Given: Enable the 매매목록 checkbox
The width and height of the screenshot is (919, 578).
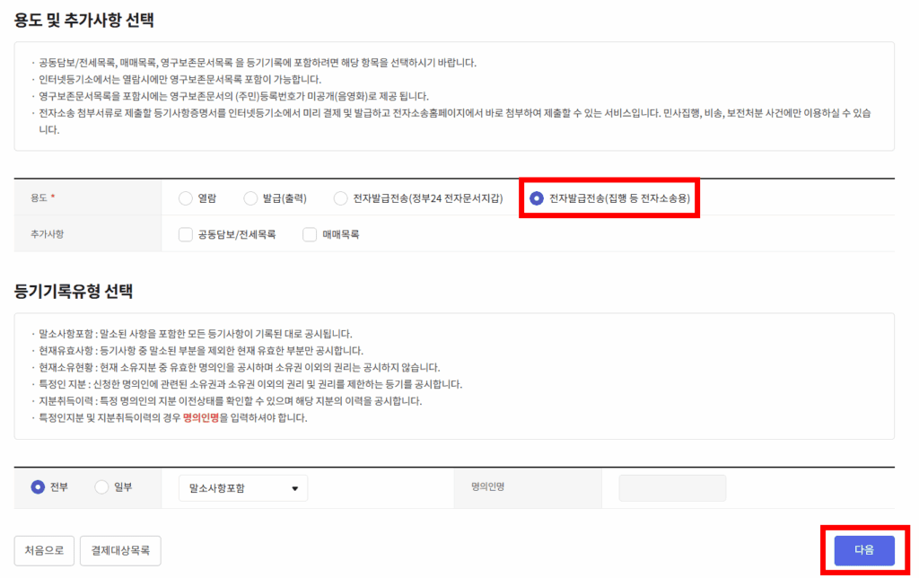Looking at the screenshot, I should [310, 234].
